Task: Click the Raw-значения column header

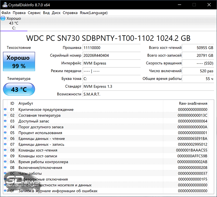Action: coord(186,104)
